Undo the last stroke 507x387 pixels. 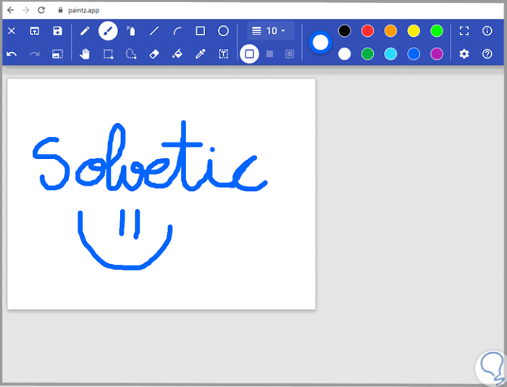point(12,54)
